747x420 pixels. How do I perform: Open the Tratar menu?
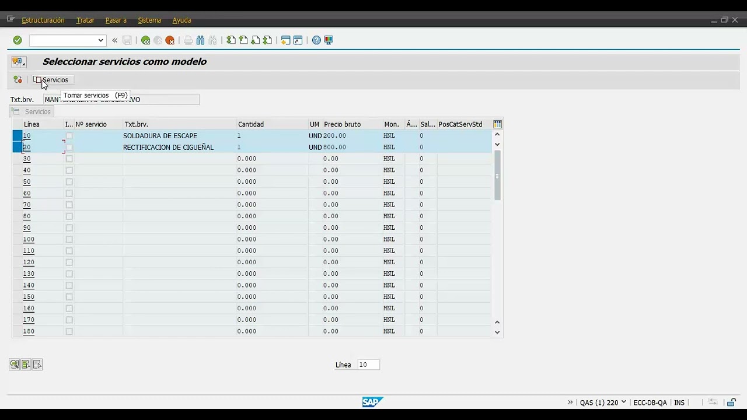click(x=85, y=20)
